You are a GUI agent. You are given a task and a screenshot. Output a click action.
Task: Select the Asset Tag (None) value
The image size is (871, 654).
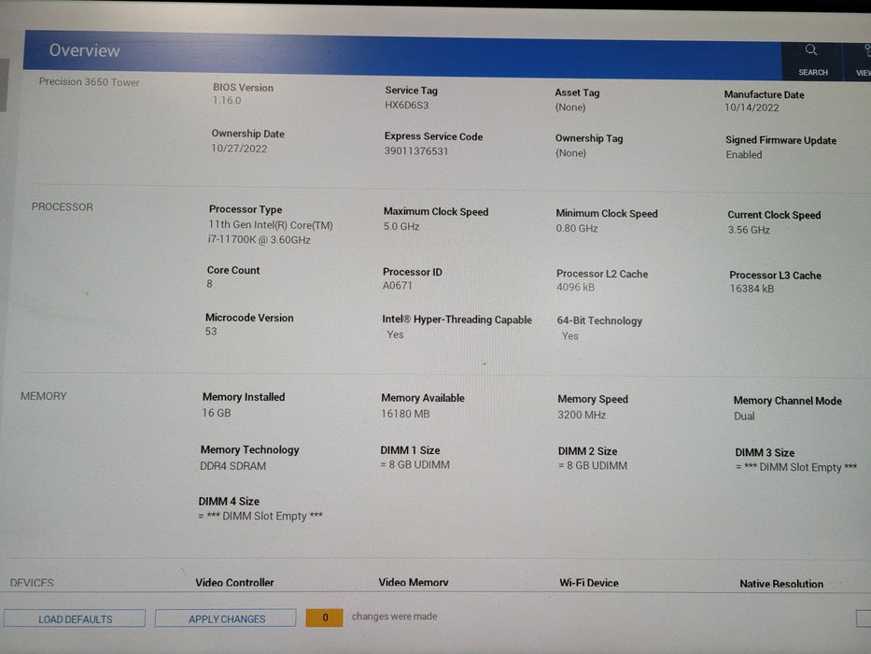[570, 107]
